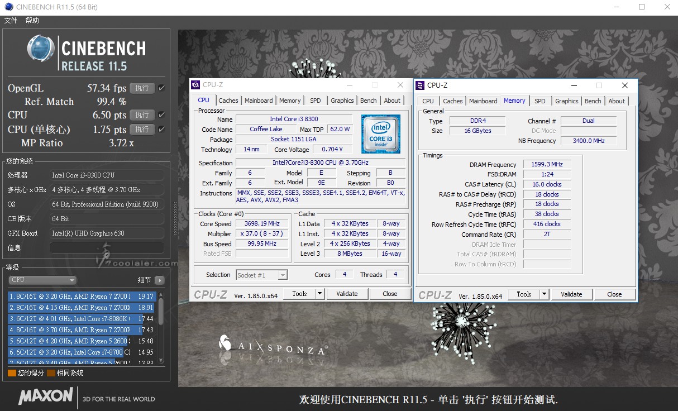Click the Cinebench app icon in title bar
This screenshot has height=411, width=678.
click(8, 7)
